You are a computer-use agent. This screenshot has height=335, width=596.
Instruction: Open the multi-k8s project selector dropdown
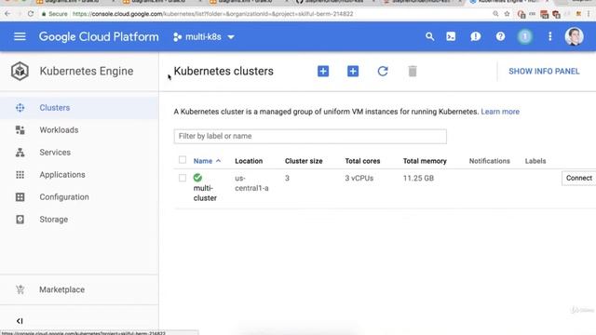[x=204, y=37]
